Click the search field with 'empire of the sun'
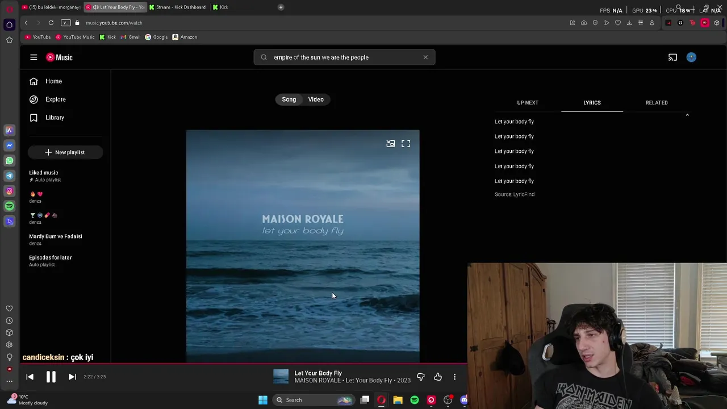 point(344,57)
